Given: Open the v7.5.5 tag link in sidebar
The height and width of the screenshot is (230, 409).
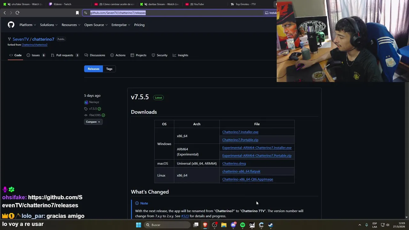Looking at the screenshot, I should point(93,109).
